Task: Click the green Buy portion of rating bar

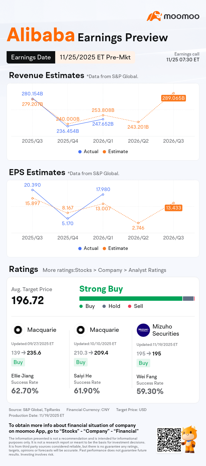Action: click(131, 299)
